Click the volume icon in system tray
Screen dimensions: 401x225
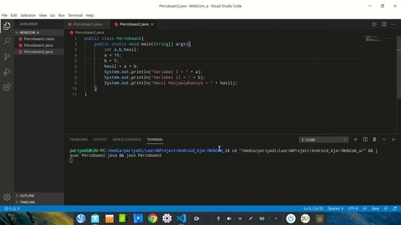tap(229, 219)
